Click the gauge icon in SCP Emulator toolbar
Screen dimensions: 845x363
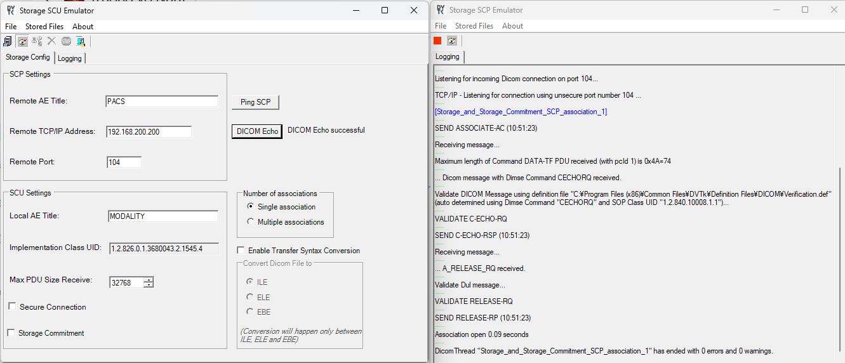pos(451,41)
